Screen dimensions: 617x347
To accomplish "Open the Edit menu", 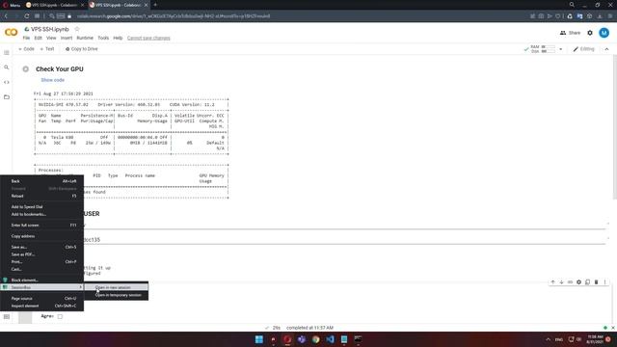I will coord(39,39).
